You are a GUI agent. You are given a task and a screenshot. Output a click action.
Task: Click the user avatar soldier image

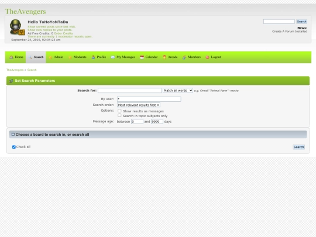[17, 27]
